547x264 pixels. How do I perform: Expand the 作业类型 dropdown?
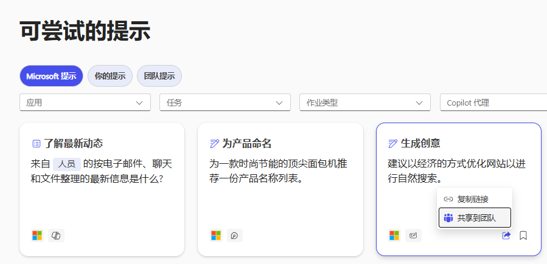click(364, 103)
